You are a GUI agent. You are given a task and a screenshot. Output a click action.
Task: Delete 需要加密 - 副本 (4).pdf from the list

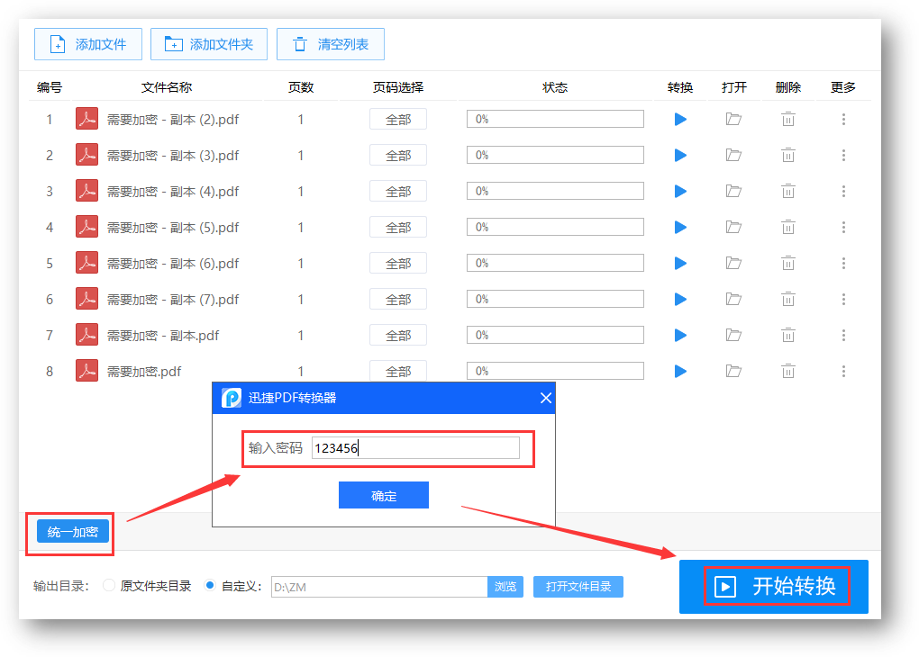pyautogui.click(x=788, y=191)
